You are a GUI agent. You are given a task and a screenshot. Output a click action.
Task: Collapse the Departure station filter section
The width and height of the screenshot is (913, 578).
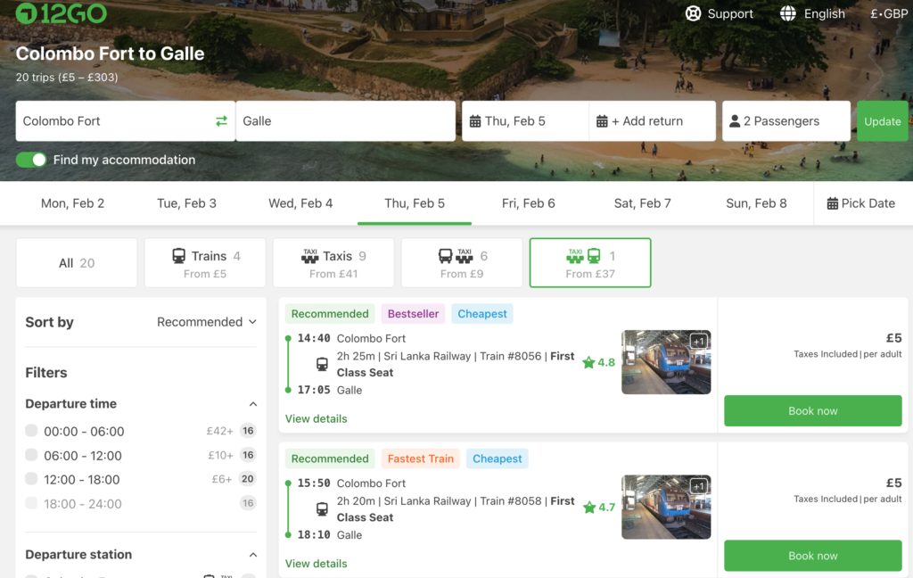point(252,555)
